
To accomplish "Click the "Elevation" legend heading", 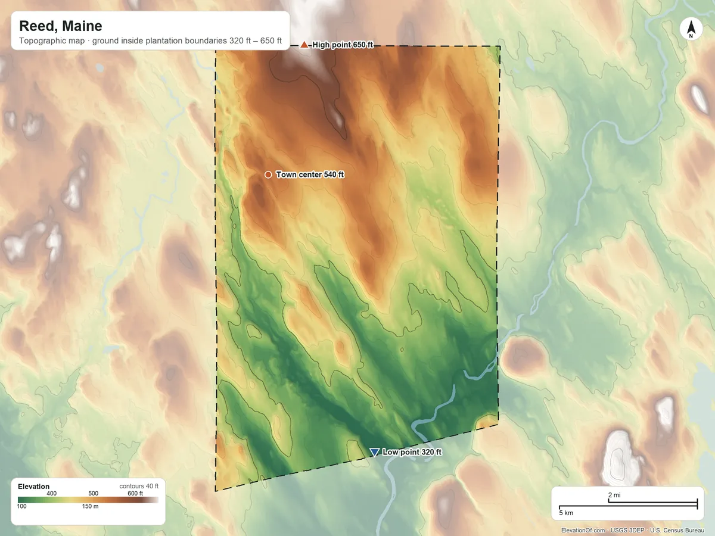I will [x=34, y=487].
